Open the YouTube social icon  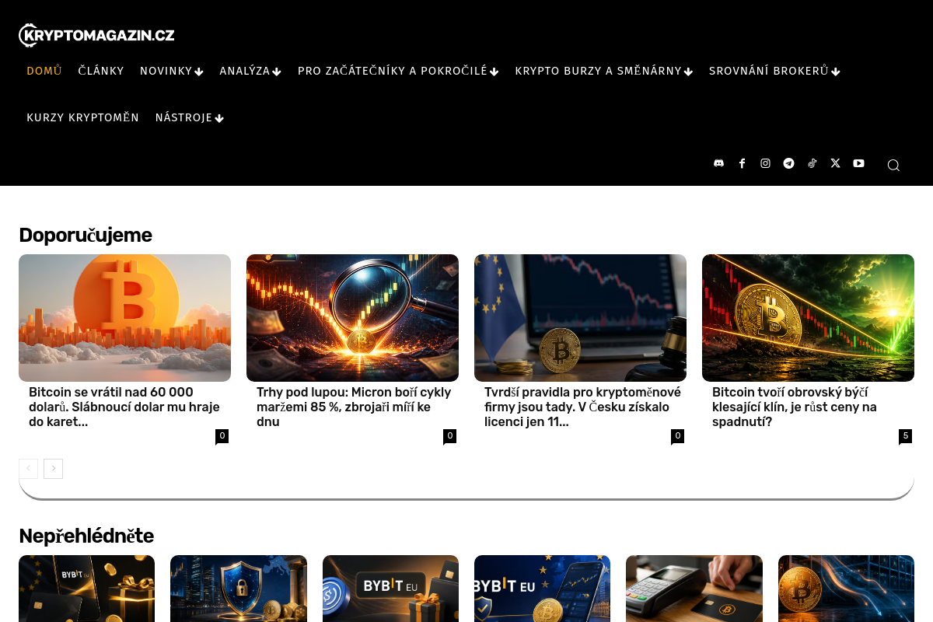tap(858, 163)
